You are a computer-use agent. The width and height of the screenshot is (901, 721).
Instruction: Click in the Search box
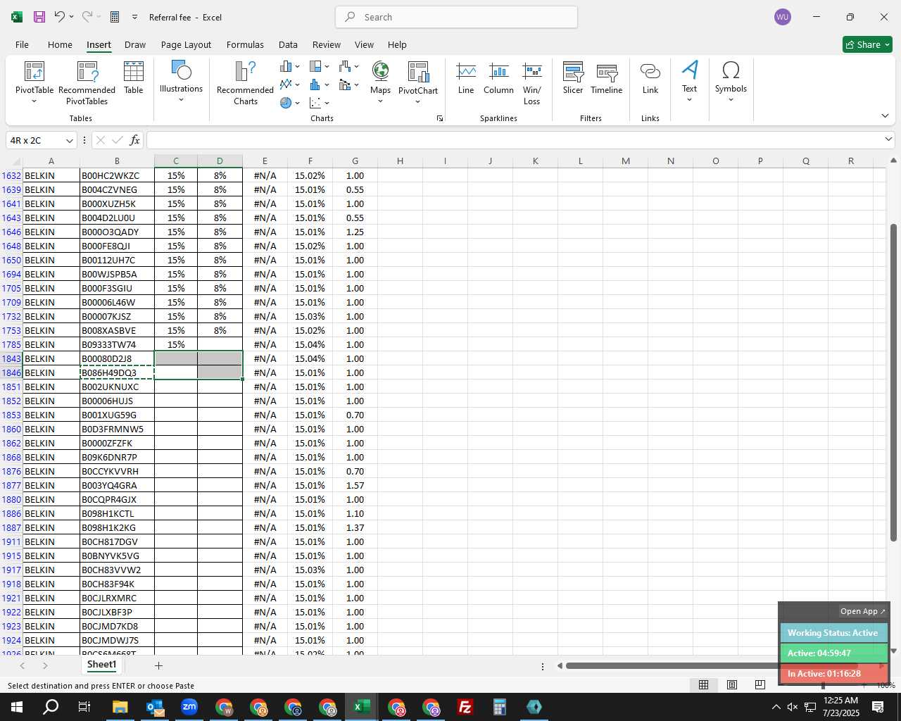tap(456, 17)
